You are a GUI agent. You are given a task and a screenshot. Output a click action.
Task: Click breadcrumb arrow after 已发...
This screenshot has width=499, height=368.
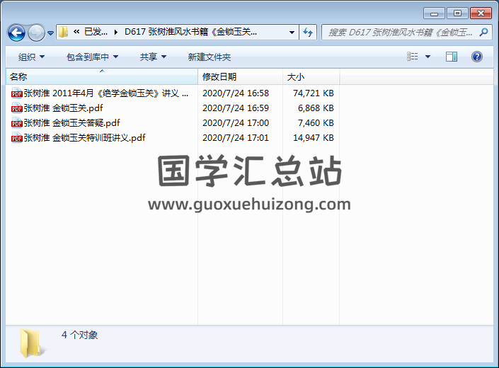(x=116, y=32)
